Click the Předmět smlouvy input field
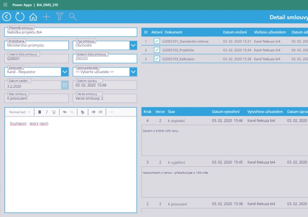This screenshot has width=308, height=217. [x=71, y=32]
